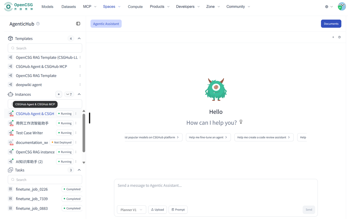This screenshot has width=348, height=219.
Task: Open the Datasets menu item
Action: coord(68,7)
